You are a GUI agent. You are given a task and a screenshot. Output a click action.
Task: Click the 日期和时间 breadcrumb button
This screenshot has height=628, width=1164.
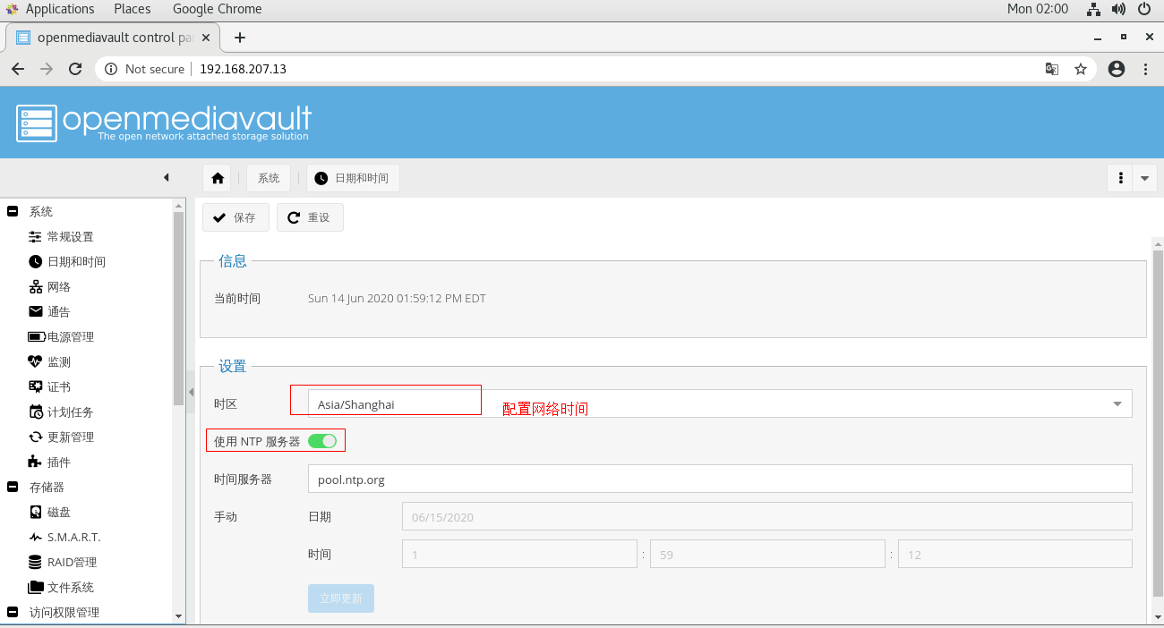(x=353, y=178)
